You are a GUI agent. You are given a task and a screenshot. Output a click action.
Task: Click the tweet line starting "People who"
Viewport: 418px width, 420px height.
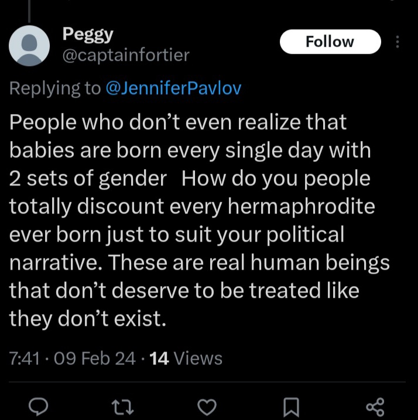point(178,122)
